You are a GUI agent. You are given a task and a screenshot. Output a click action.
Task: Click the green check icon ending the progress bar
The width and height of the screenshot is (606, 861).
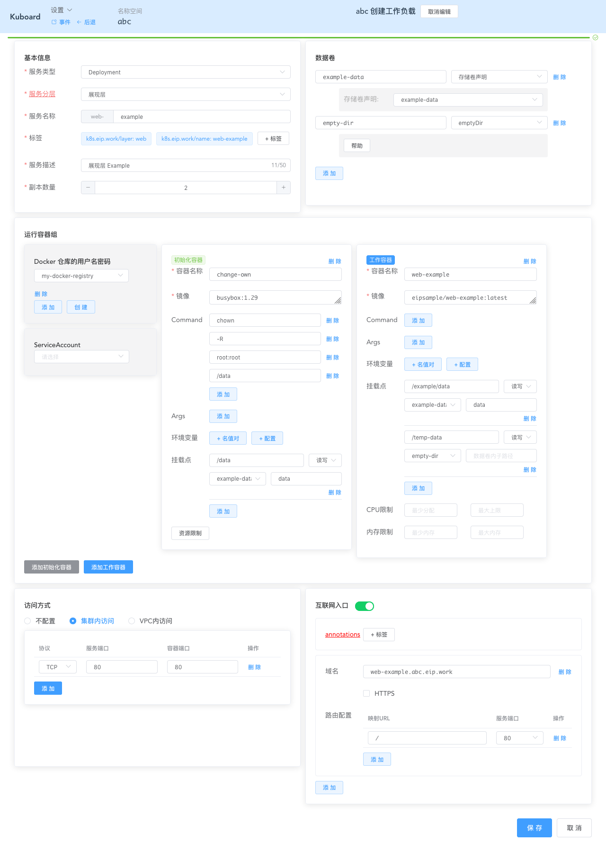click(x=596, y=37)
